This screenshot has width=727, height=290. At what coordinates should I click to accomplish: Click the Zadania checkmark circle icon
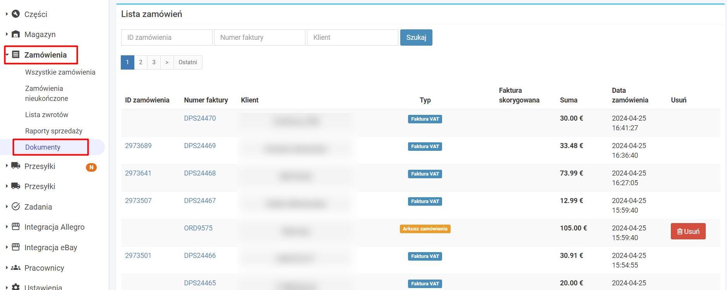pos(15,206)
